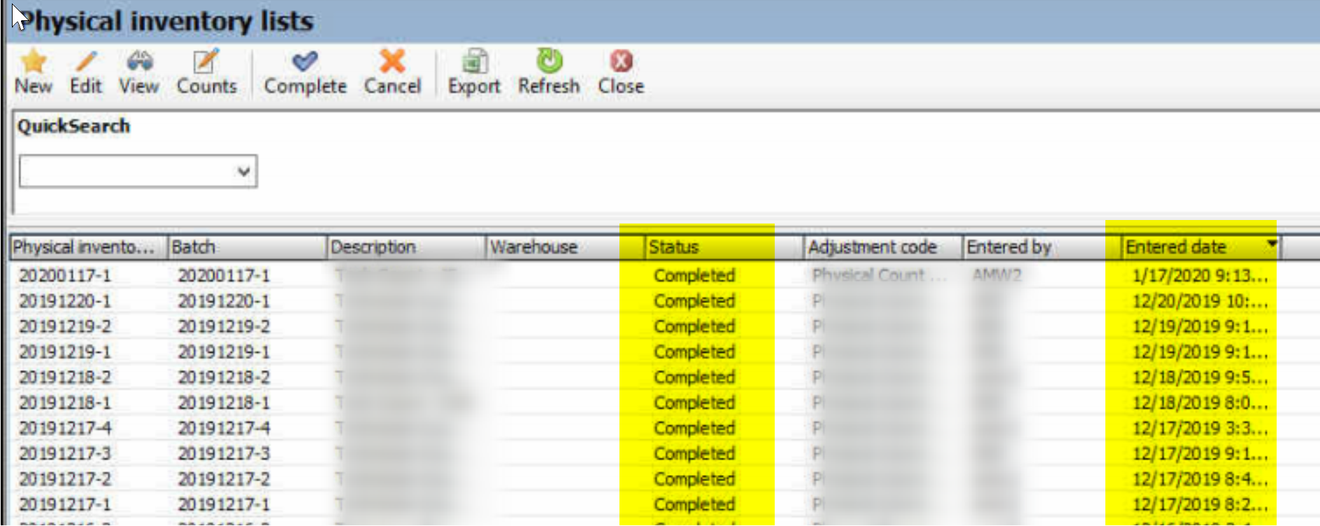Image resolution: width=1320 pixels, height=526 pixels.
Task: Click Completed status for 20191218-2
Action: pos(694,377)
